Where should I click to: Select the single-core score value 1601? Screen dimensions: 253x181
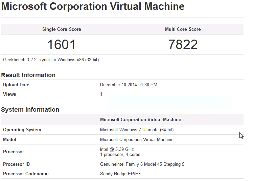coord(61,45)
